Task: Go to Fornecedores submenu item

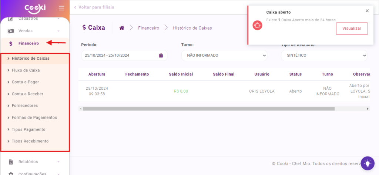Action: click(x=24, y=106)
